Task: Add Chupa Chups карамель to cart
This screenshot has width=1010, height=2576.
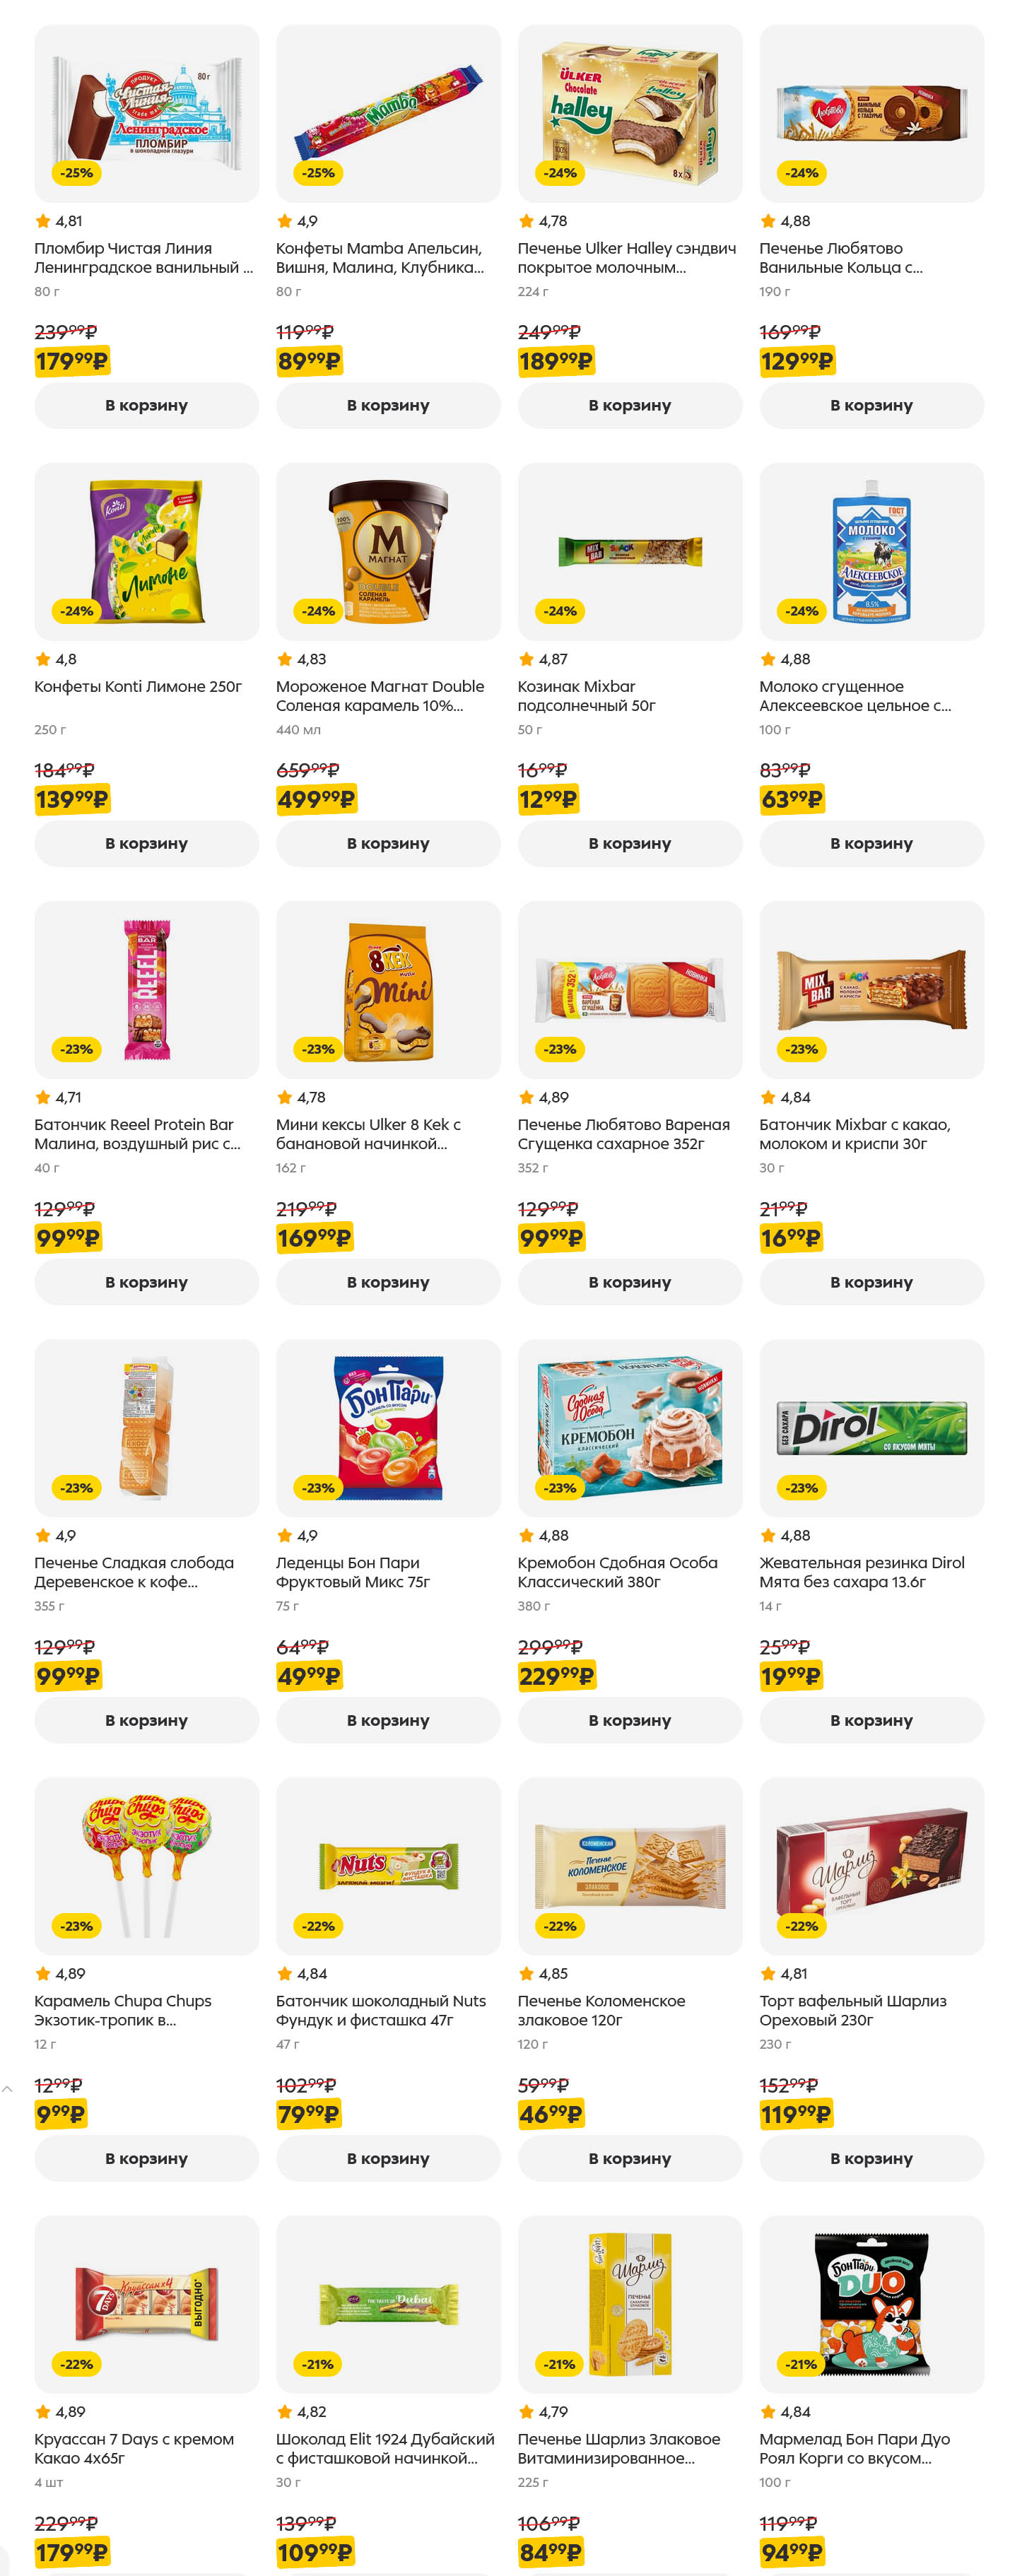Action: 146,2158
